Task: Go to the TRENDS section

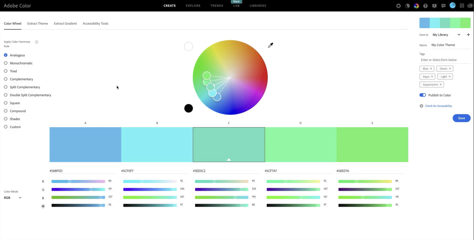Action: point(217,6)
